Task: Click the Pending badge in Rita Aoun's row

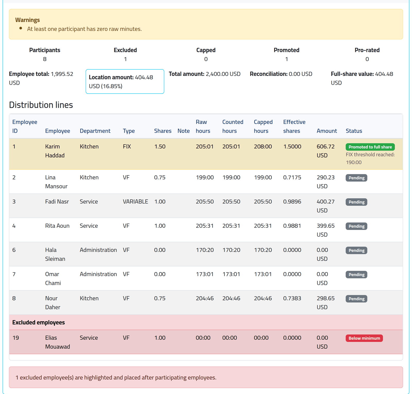Action: click(x=356, y=226)
